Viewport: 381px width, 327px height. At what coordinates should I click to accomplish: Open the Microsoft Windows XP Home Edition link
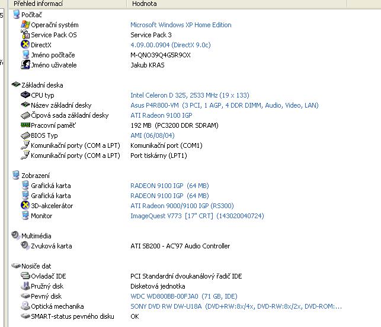tap(181, 25)
